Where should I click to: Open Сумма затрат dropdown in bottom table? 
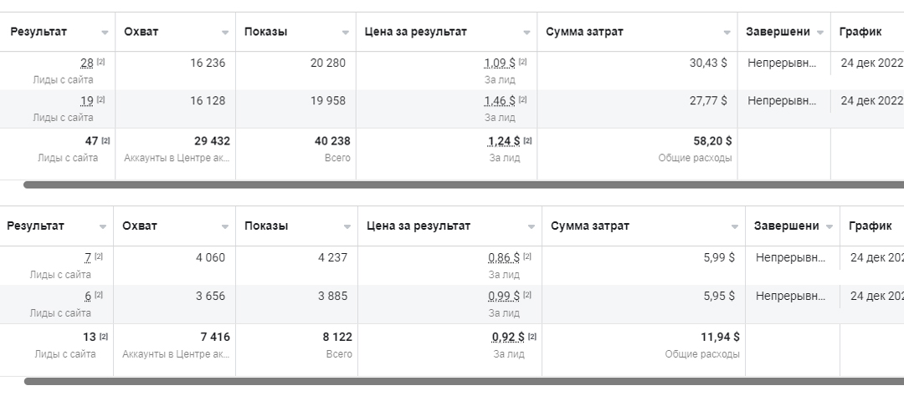pos(735,226)
